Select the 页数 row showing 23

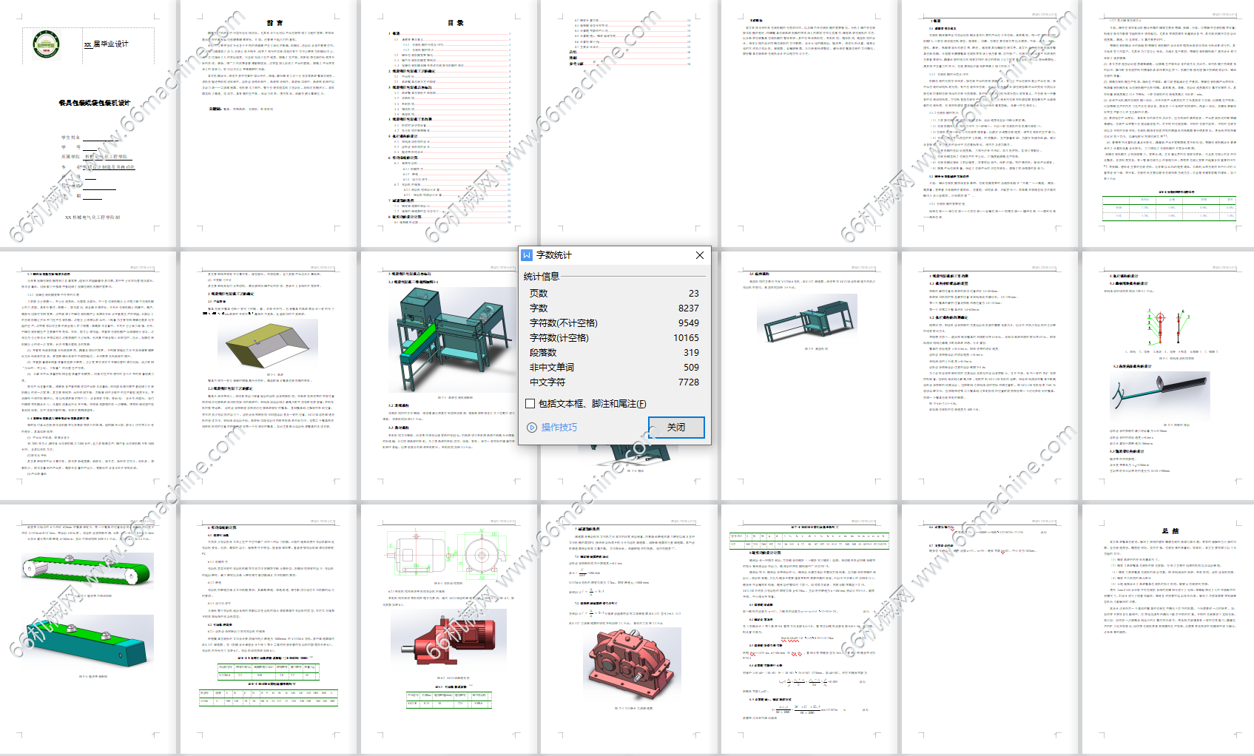click(613, 294)
